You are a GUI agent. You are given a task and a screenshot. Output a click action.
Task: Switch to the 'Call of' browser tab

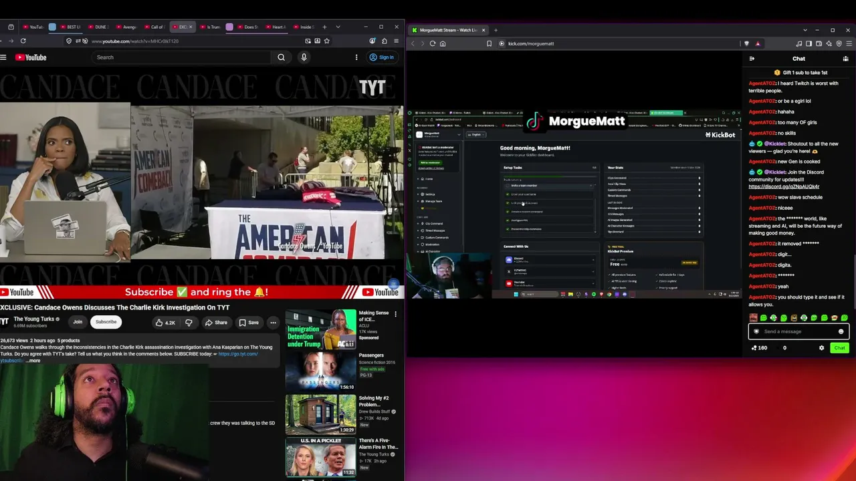pos(154,27)
